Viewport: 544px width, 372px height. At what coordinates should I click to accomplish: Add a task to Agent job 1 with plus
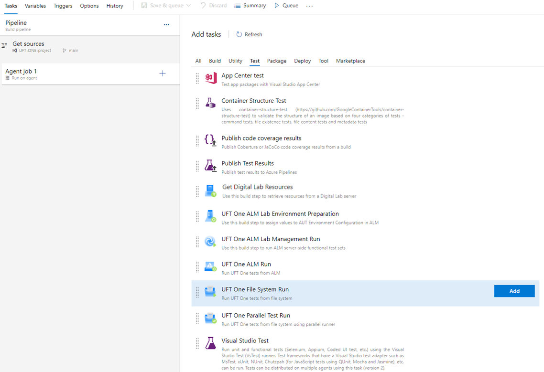pyautogui.click(x=163, y=74)
